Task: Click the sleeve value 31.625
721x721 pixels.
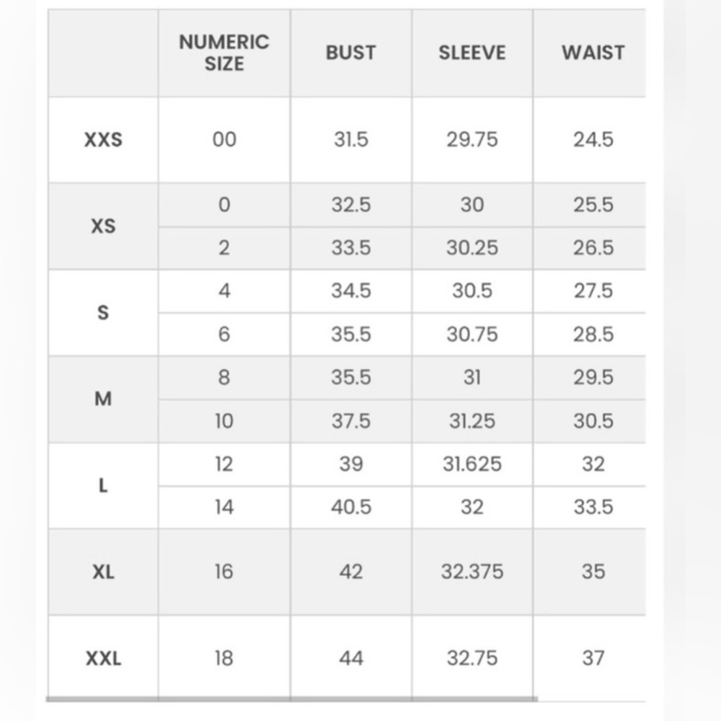Action: click(472, 464)
